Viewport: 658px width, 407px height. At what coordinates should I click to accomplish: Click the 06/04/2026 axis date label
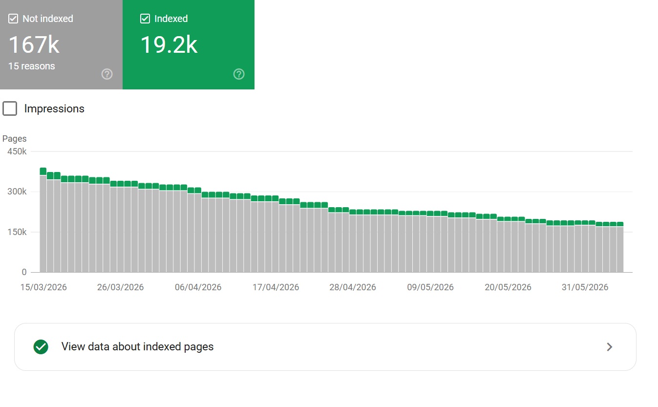pyautogui.click(x=198, y=287)
